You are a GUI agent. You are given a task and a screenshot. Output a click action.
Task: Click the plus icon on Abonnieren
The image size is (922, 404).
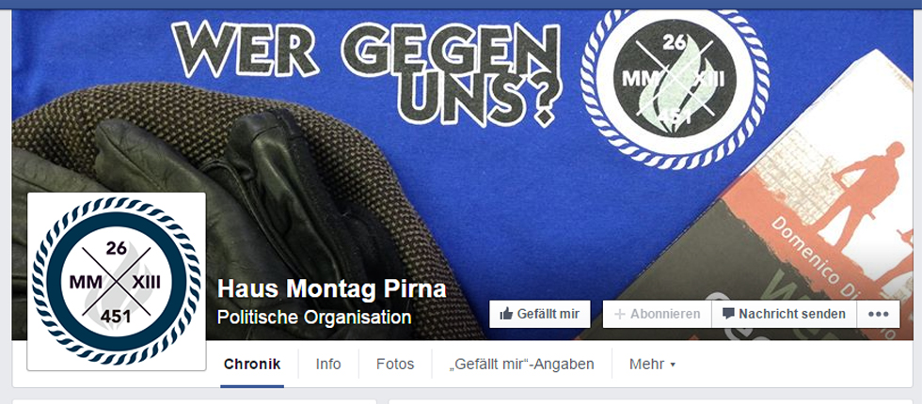tap(619, 314)
